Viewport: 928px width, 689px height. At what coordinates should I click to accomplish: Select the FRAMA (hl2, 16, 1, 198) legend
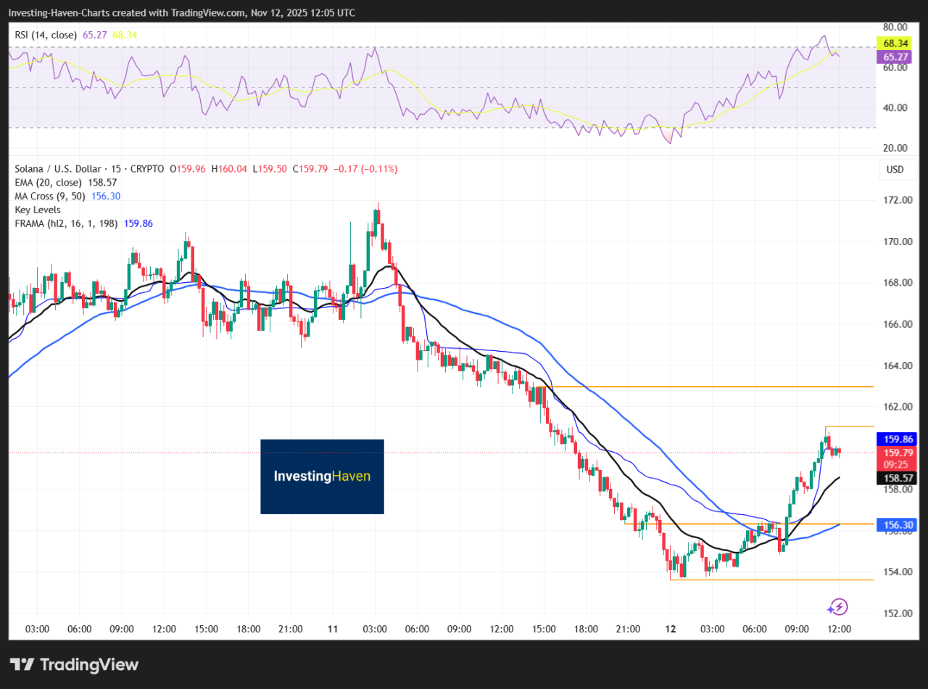click(x=65, y=223)
